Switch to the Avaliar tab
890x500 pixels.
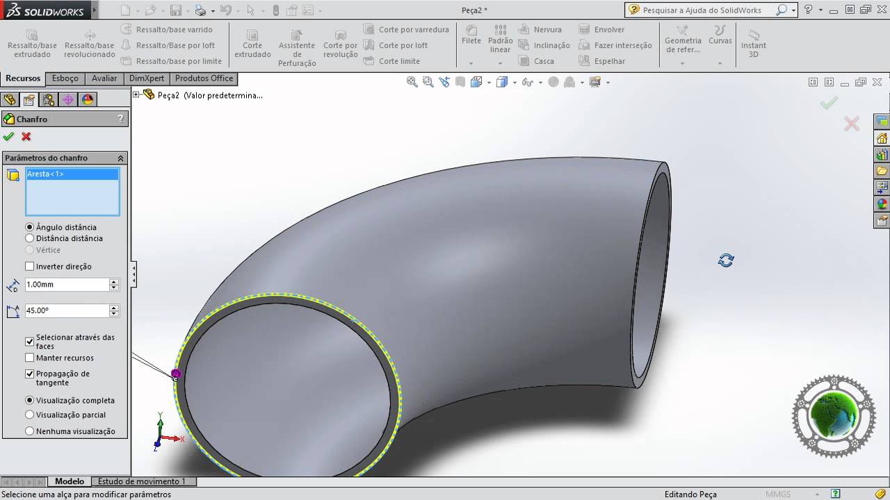[104, 78]
